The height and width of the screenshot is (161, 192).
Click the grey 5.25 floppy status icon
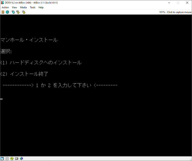point(7,159)
